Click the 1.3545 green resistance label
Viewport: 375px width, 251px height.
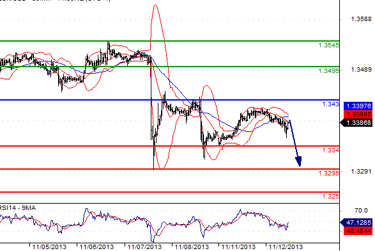[328, 45]
